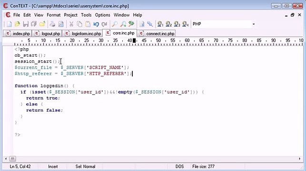Screen dimensions: 306x171
Task: Switch to the connect.inc.php tab
Action: 156,34
